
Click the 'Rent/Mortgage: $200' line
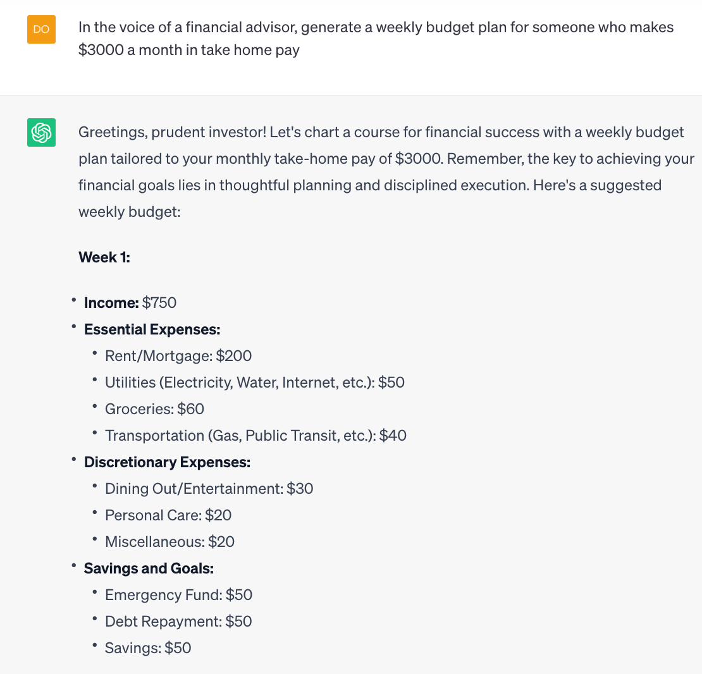pyautogui.click(x=178, y=356)
